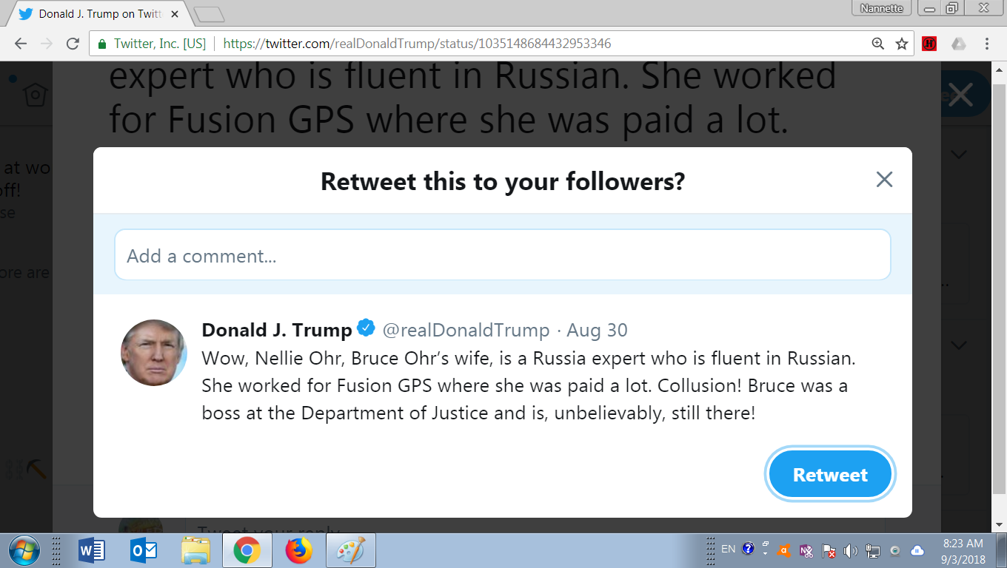
Task: Go back using the browser back arrow
Action: coord(20,44)
